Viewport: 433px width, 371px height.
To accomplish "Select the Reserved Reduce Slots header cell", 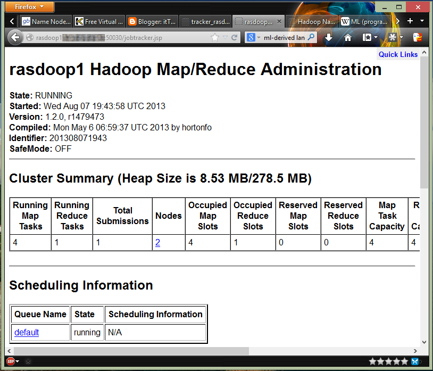I will pos(343,216).
